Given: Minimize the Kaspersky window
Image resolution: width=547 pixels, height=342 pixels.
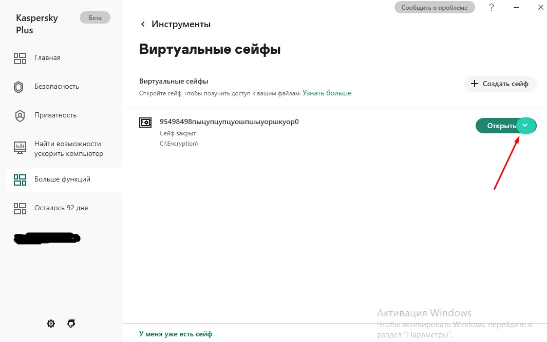Looking at the screenshot, I should [x=516, y=7].
